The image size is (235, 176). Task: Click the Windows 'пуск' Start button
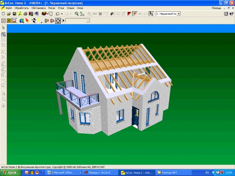pos(10,173)
